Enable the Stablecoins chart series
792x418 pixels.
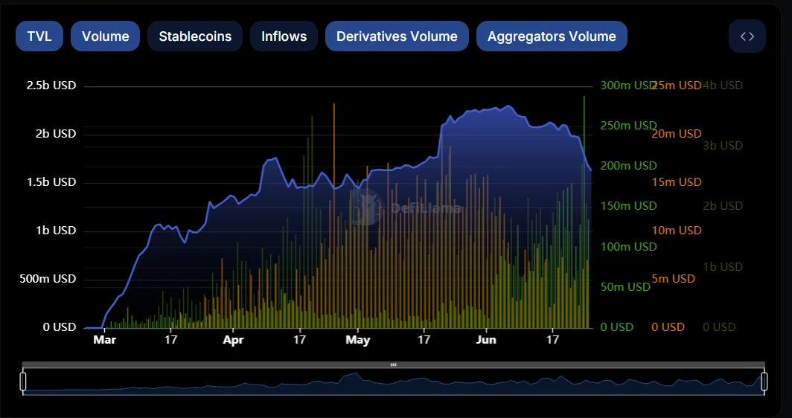pos(195,36)
